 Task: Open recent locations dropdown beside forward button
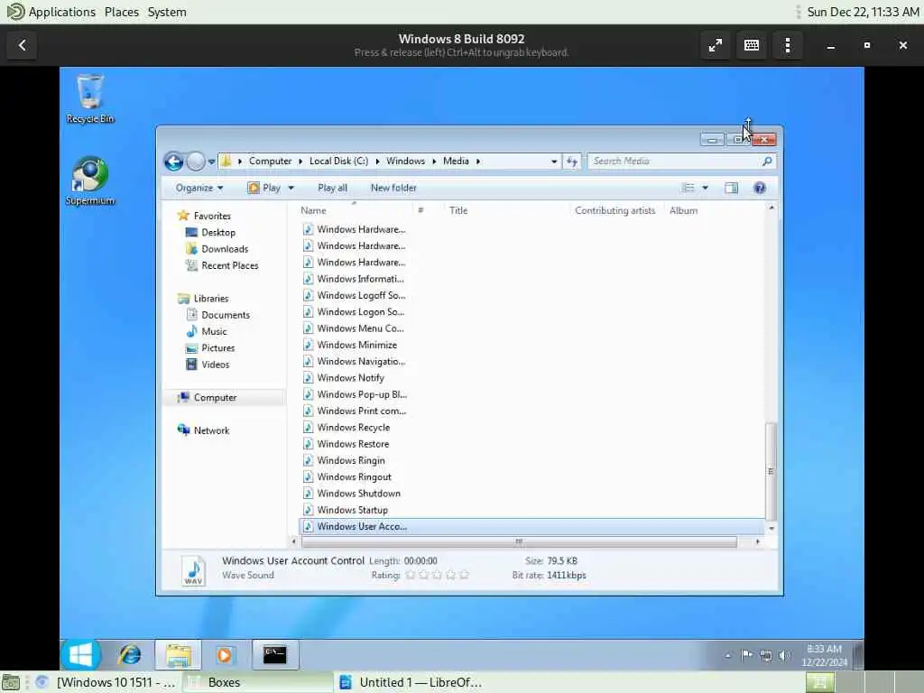(211, 162)
